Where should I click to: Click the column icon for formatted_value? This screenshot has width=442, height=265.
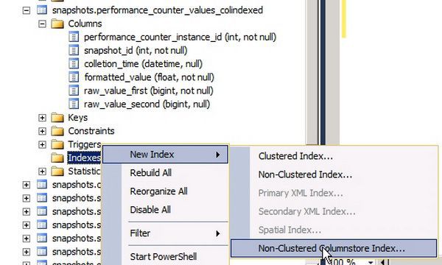74,77
